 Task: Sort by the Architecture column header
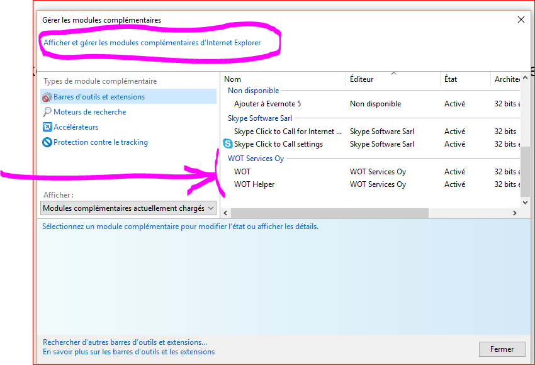click(x=506, y=79)
